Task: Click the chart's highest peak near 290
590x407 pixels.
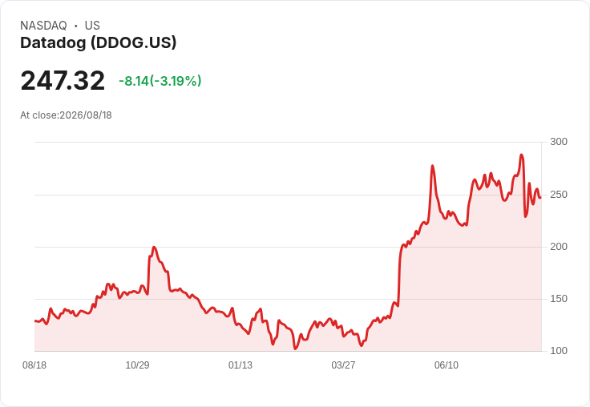Action: click(522, 155)
